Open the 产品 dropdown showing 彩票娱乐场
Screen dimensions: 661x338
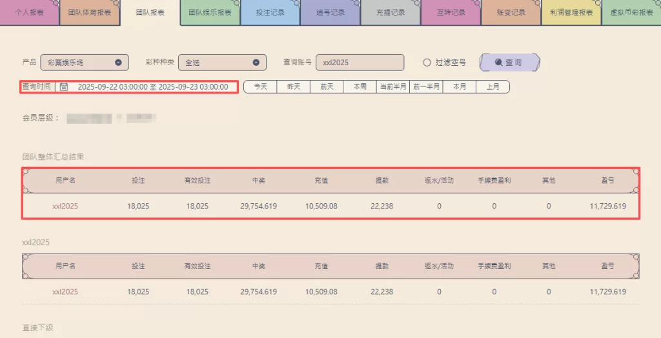pyautogui.click(x=84, y=63)
